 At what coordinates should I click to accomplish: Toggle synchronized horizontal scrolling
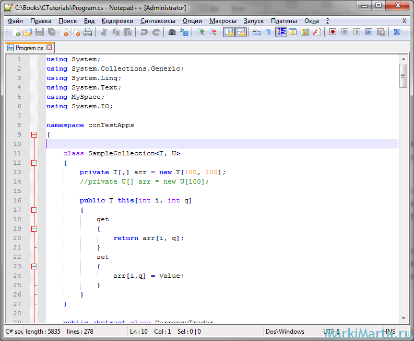(241, 32)
